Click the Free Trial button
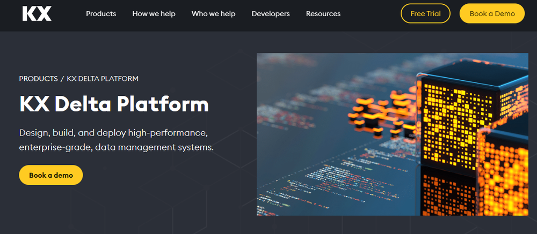537x234 pixels. (x=425, y=14)
